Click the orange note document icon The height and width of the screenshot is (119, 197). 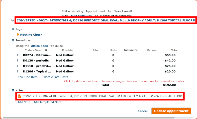[x=20, y=96]
